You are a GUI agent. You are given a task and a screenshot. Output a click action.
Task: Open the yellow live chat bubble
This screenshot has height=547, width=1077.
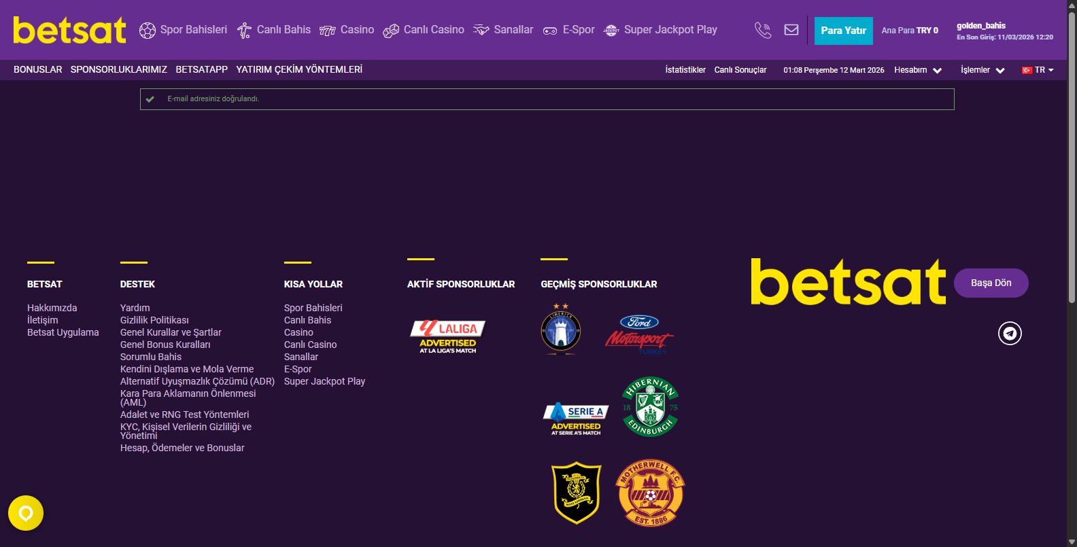click(x=26, y=513)
